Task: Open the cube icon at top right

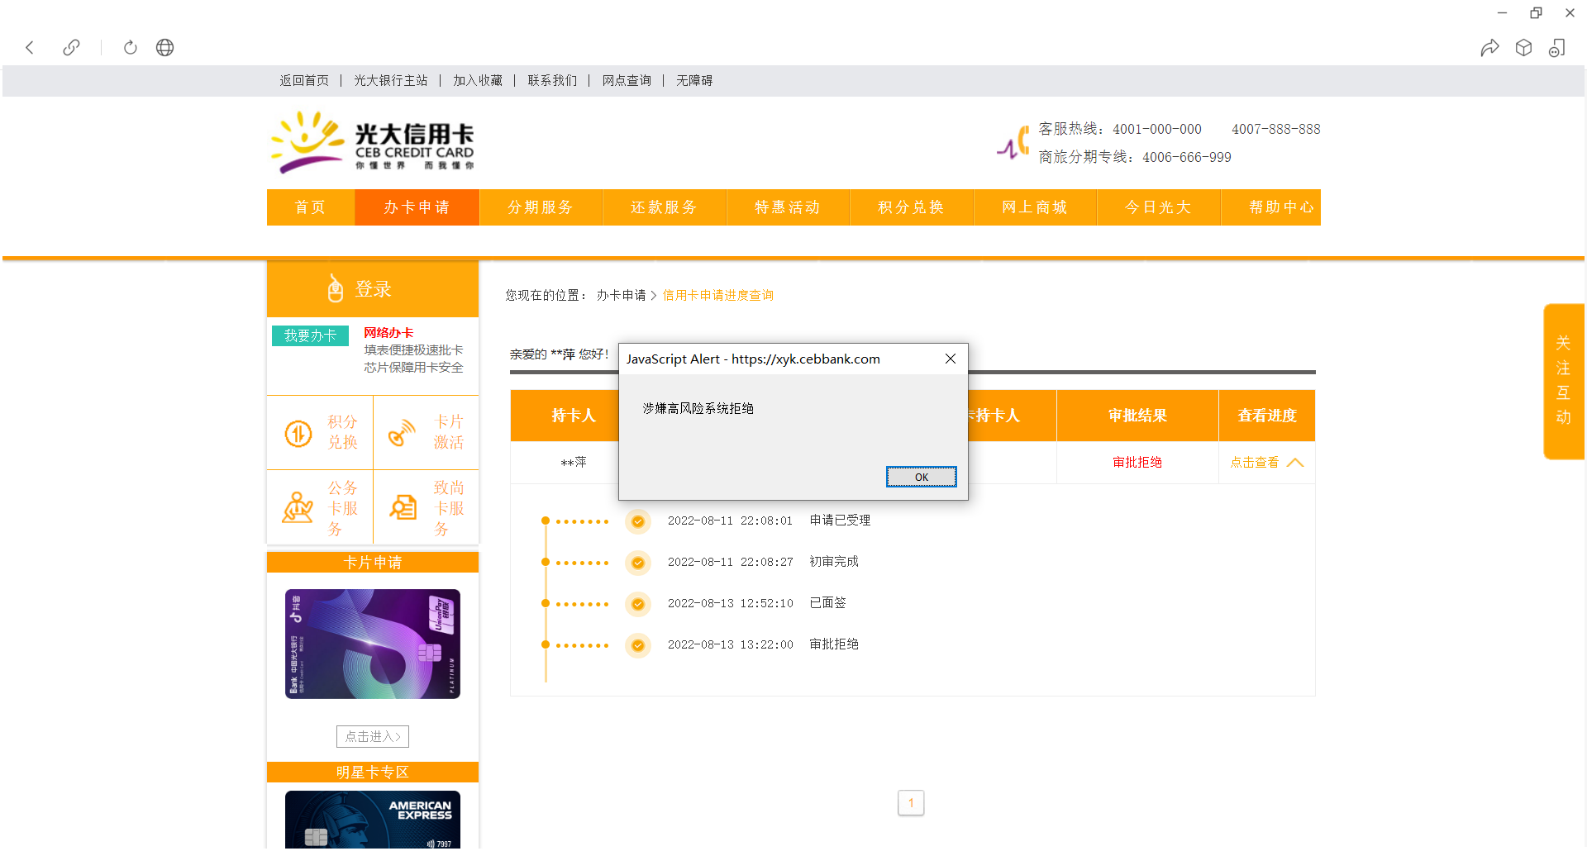Action: click(x=1523, y=48)
